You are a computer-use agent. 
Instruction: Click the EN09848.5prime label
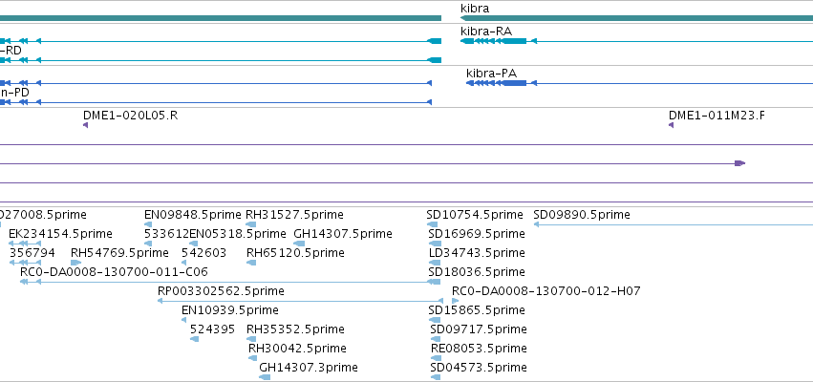click(x=193, y=215)
